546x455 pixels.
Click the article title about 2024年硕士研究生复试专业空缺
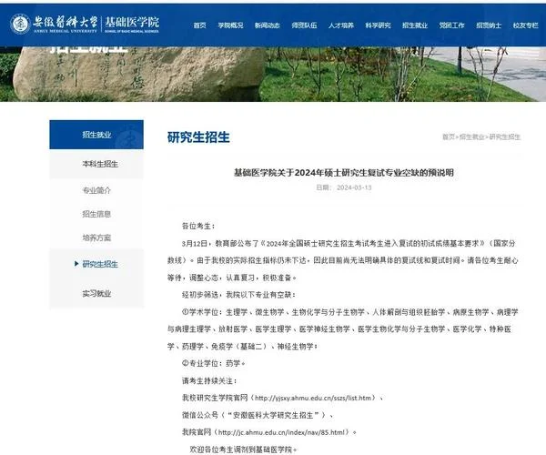(x=344, y=172)
